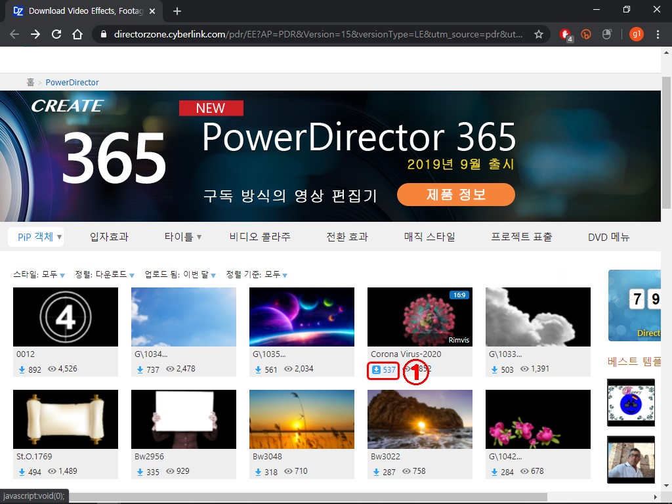Image resolution: width=672 pixels, height=504 pixels.
Task: Download Bw3022 via its download icon
Action: [x=376, y=472]
